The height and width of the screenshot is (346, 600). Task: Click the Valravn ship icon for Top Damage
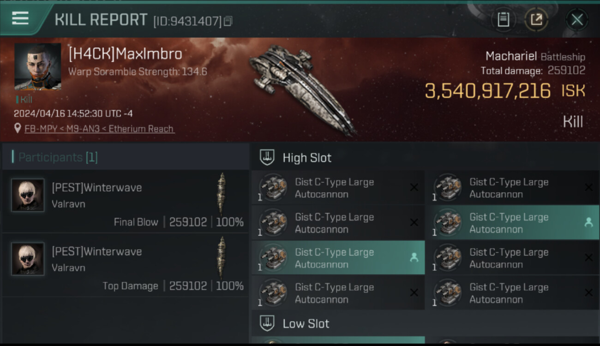click(x=222, y=257)
